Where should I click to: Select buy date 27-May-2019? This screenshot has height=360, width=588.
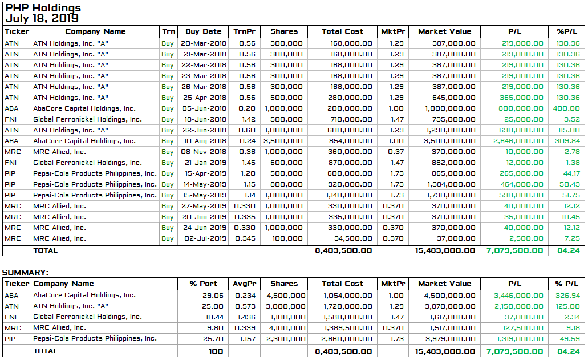coord(204,207)
